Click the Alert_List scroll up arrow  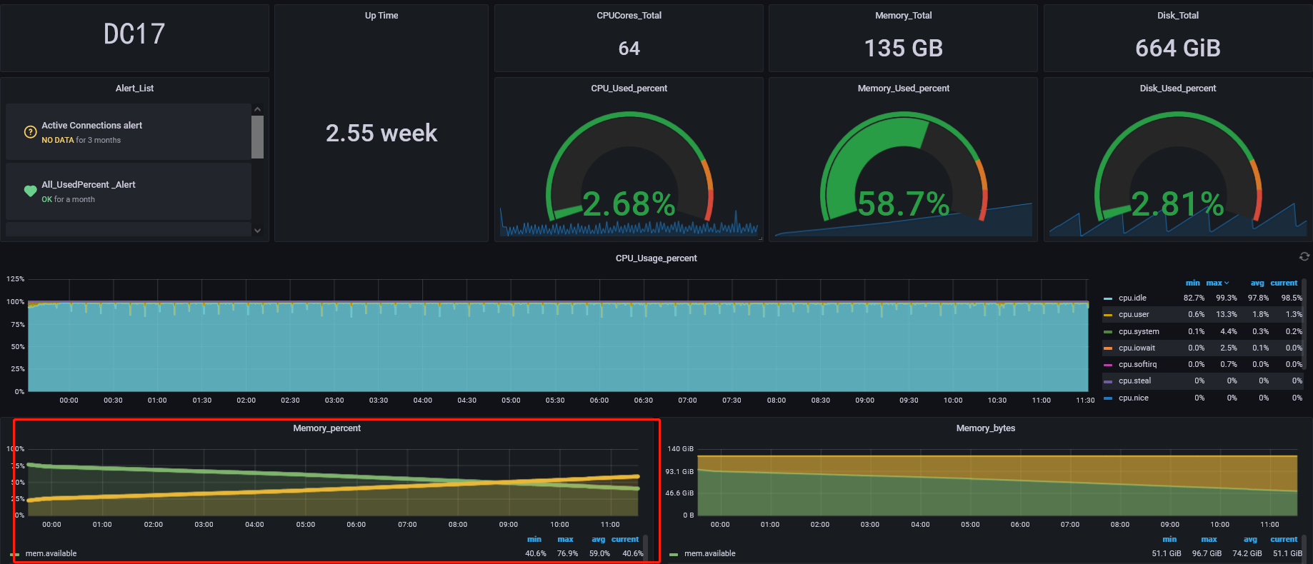coord(257,109)
